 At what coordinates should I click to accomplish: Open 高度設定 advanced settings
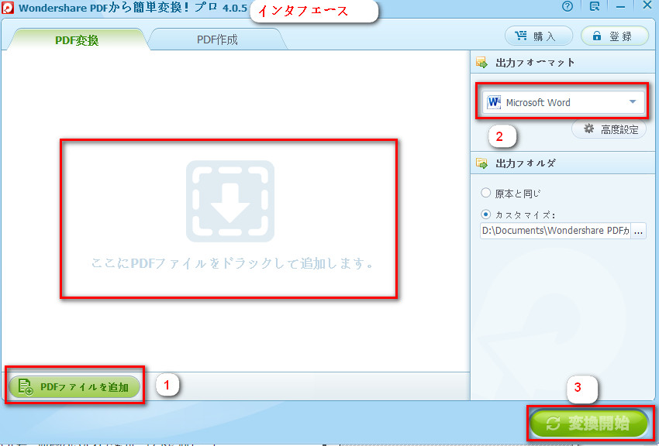point(609,129)
